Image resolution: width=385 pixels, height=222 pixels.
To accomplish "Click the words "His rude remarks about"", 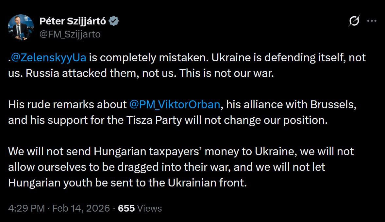I will pos(67,105).
